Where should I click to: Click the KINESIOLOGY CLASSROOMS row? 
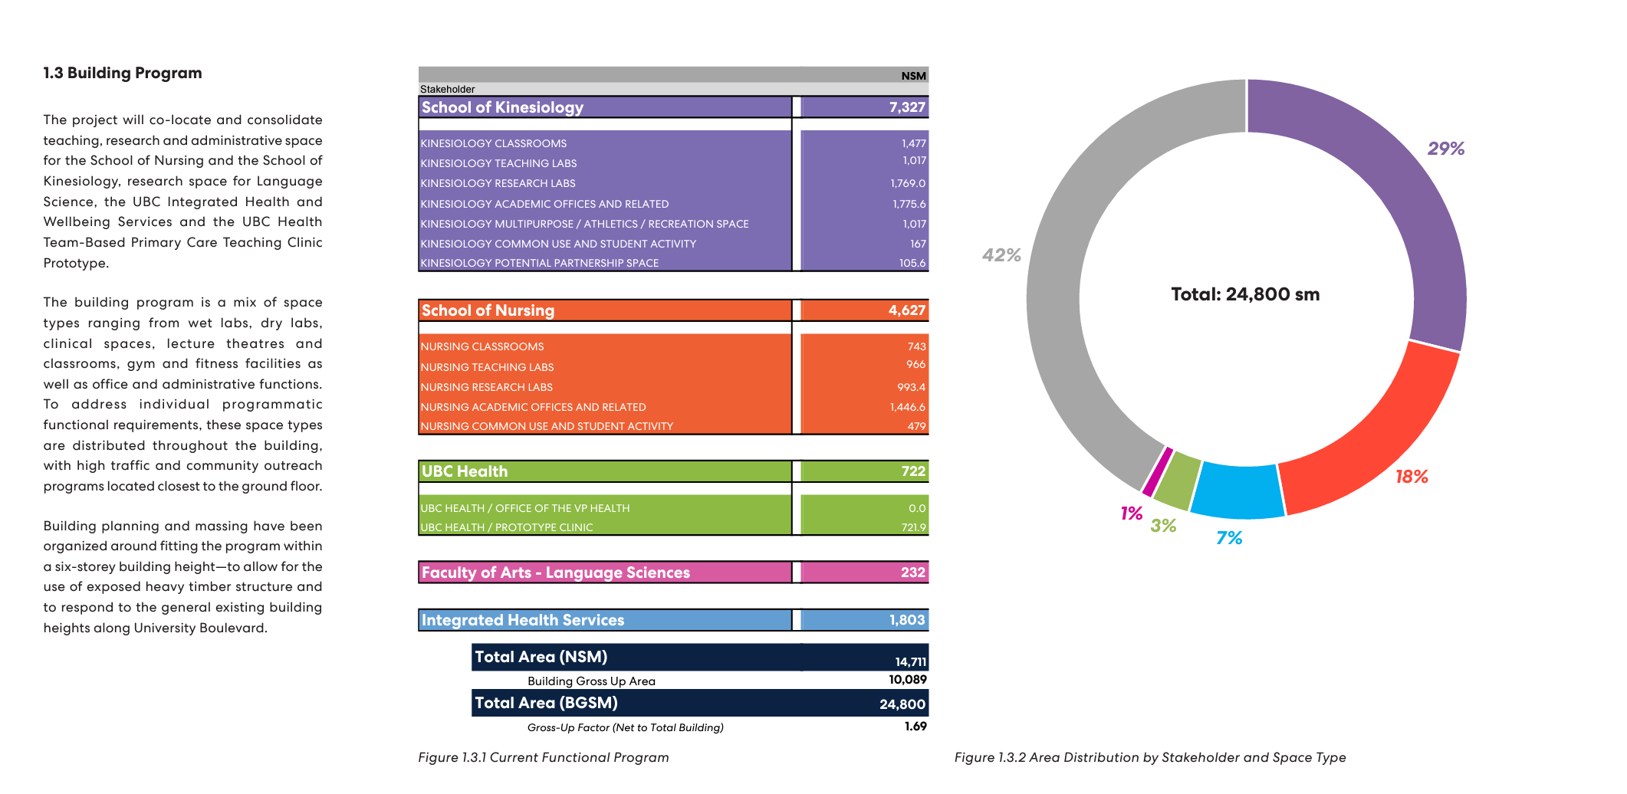(673, 143)
